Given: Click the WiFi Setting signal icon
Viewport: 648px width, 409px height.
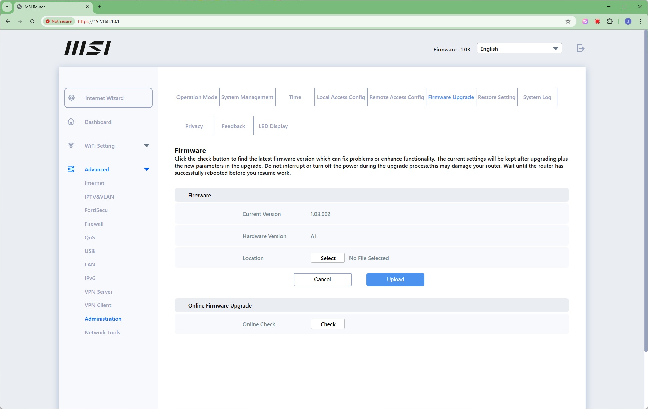Looking at the screenshot, I should pyautogui.click(x=71, y=146).
